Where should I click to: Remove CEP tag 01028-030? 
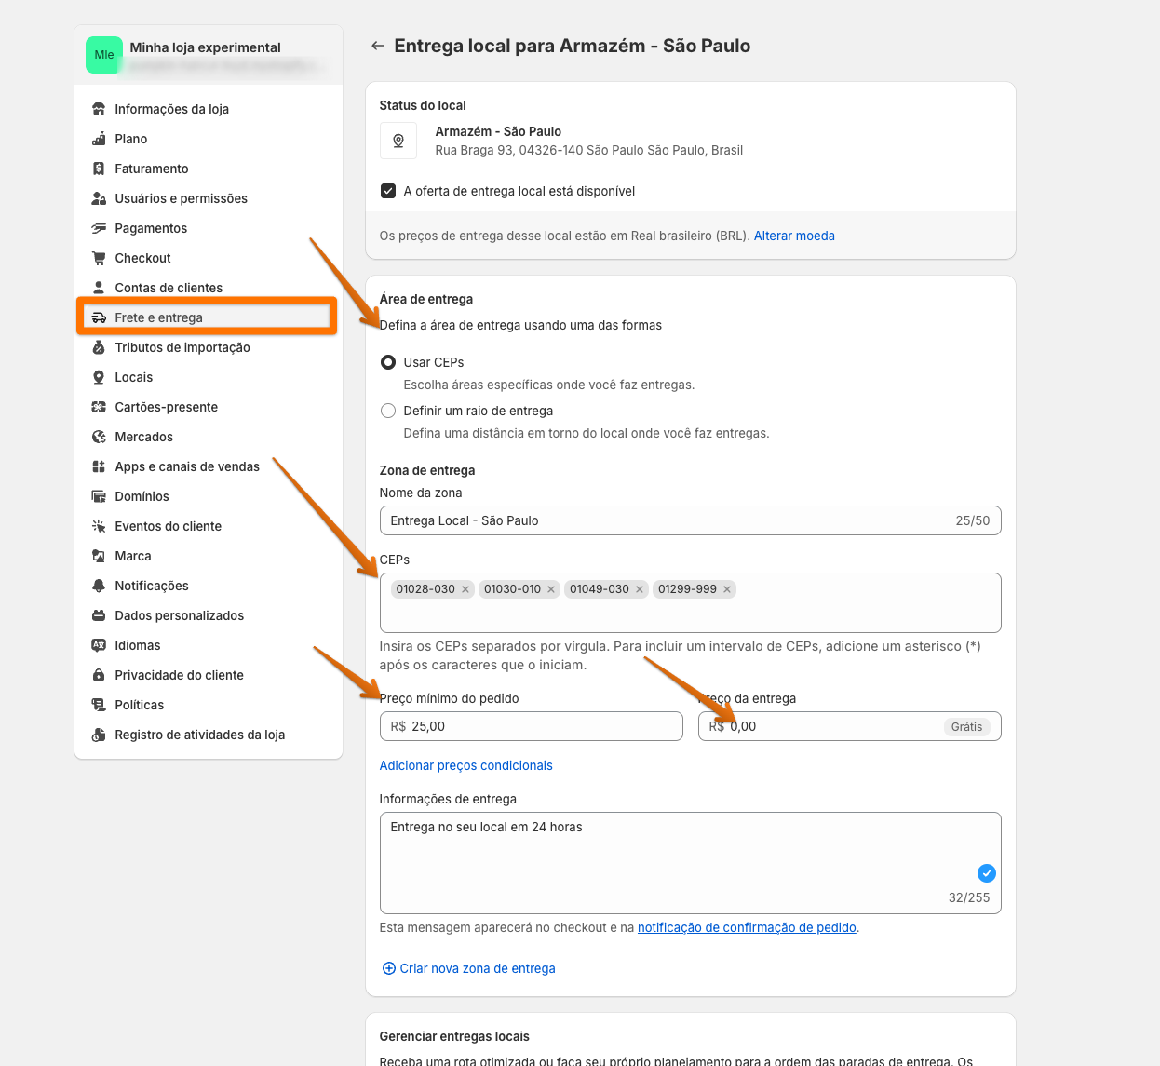click(x=465, y=589)
